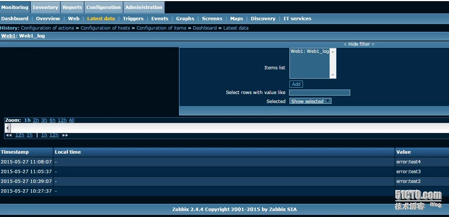Collapse the filter with Hide filter
The width and height of the screenshot is (449, 217).
(359, 44)
